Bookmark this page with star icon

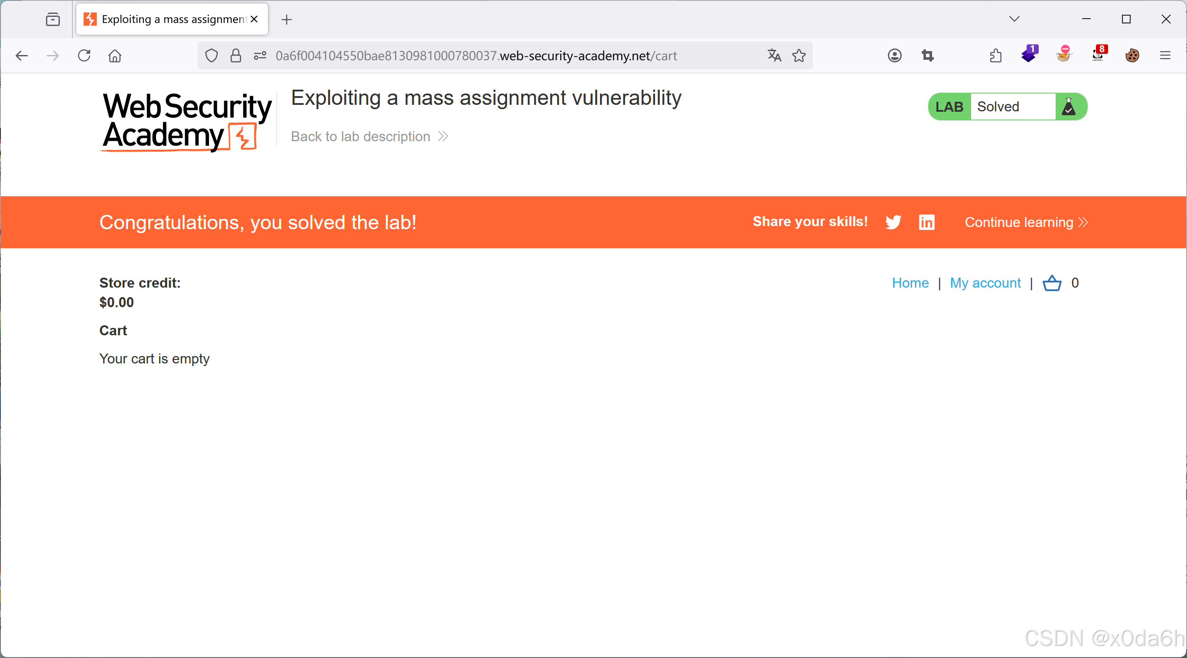[x=799, y=56]
